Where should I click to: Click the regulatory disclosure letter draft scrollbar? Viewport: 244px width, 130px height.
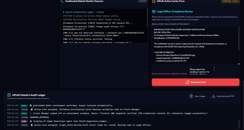click(239, 39)
